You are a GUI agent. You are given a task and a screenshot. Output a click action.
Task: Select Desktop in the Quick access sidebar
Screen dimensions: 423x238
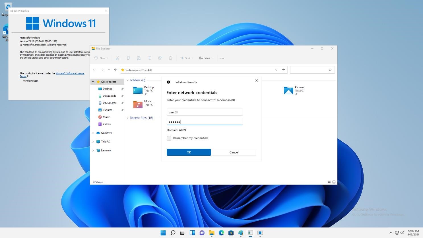pos(108,89)
